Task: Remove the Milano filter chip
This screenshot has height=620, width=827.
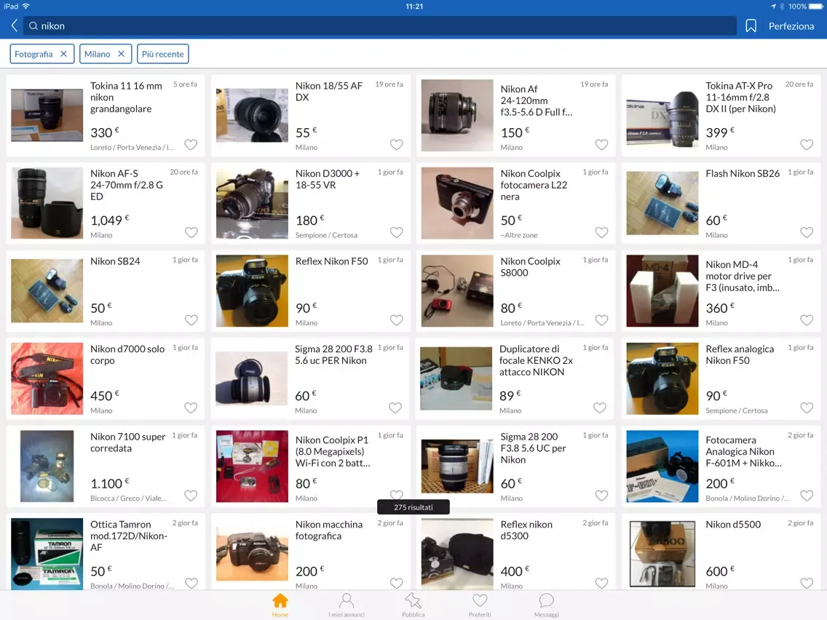Action: click(x=121, y=54)
